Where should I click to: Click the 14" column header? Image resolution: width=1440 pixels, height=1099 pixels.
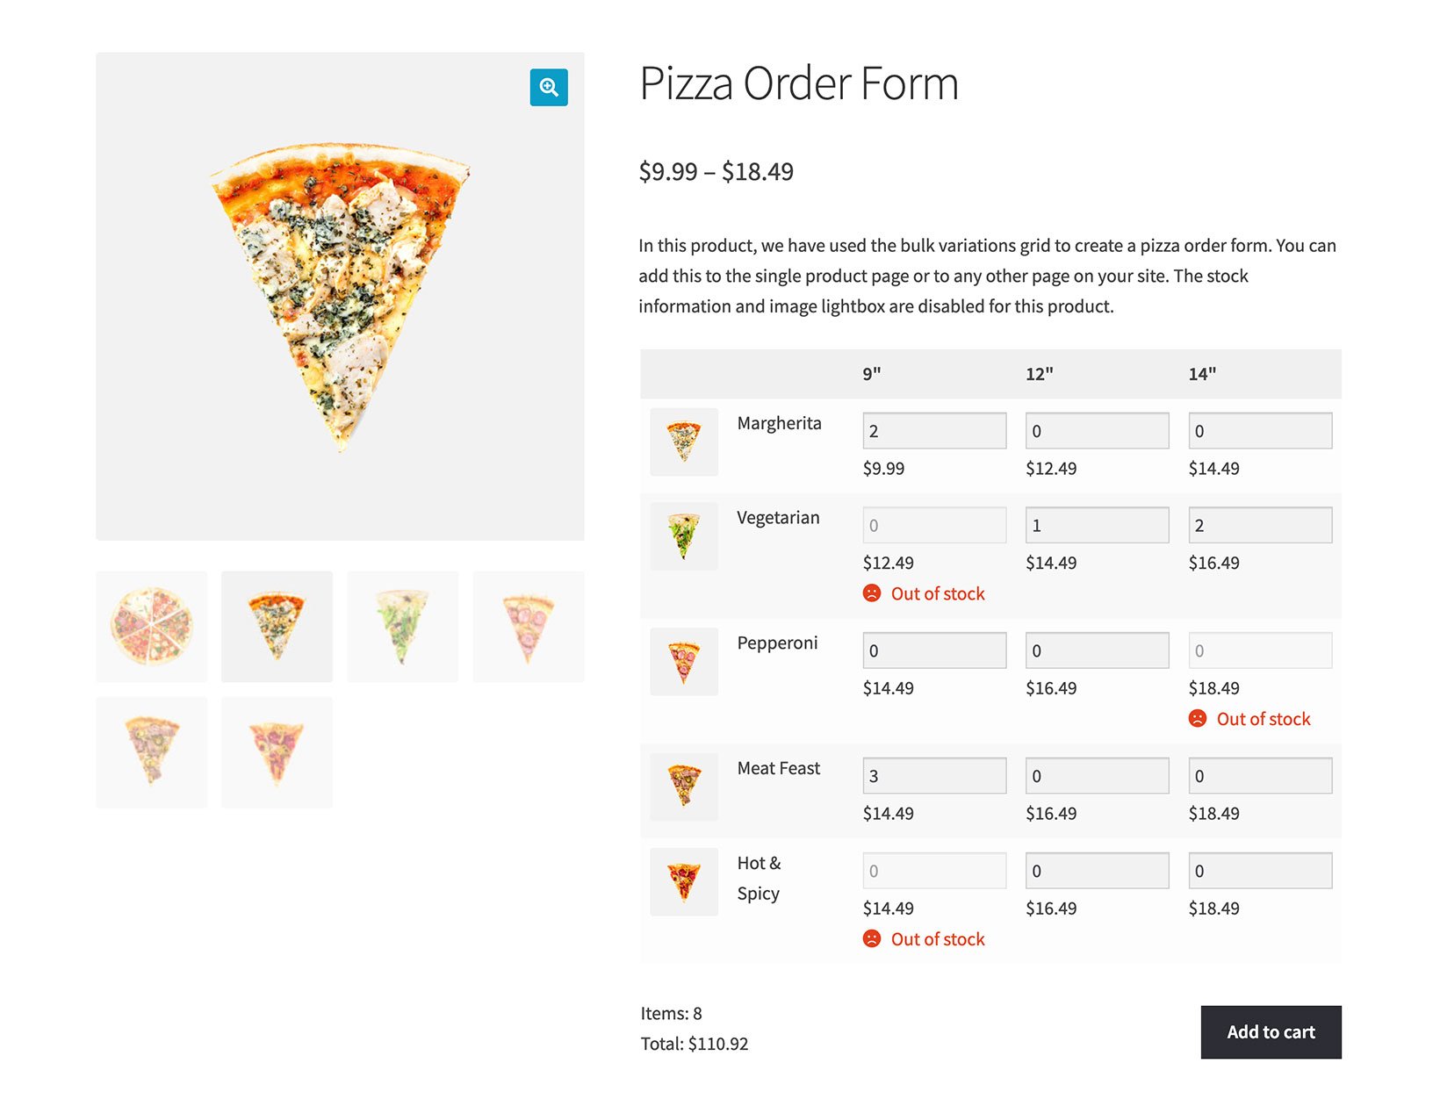coord(1204,373)
